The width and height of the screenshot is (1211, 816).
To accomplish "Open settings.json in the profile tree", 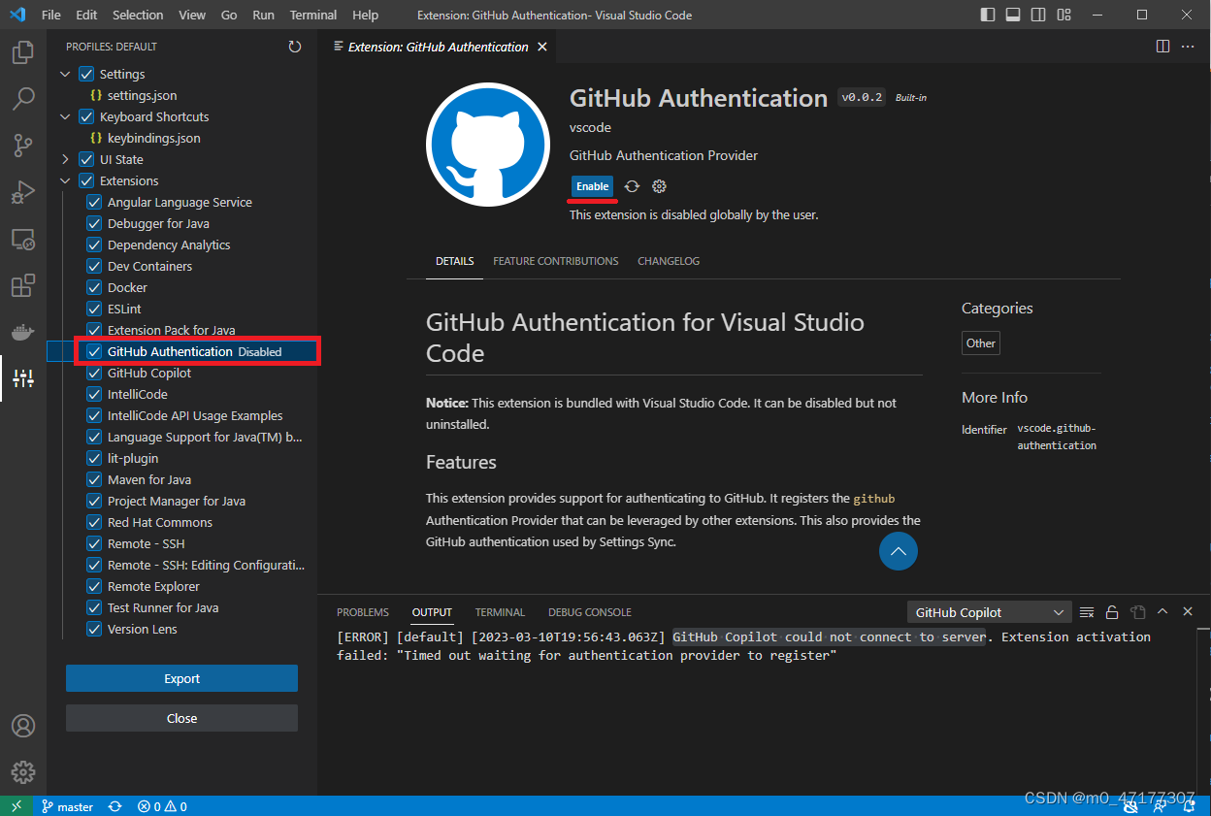I will point(142,95).
